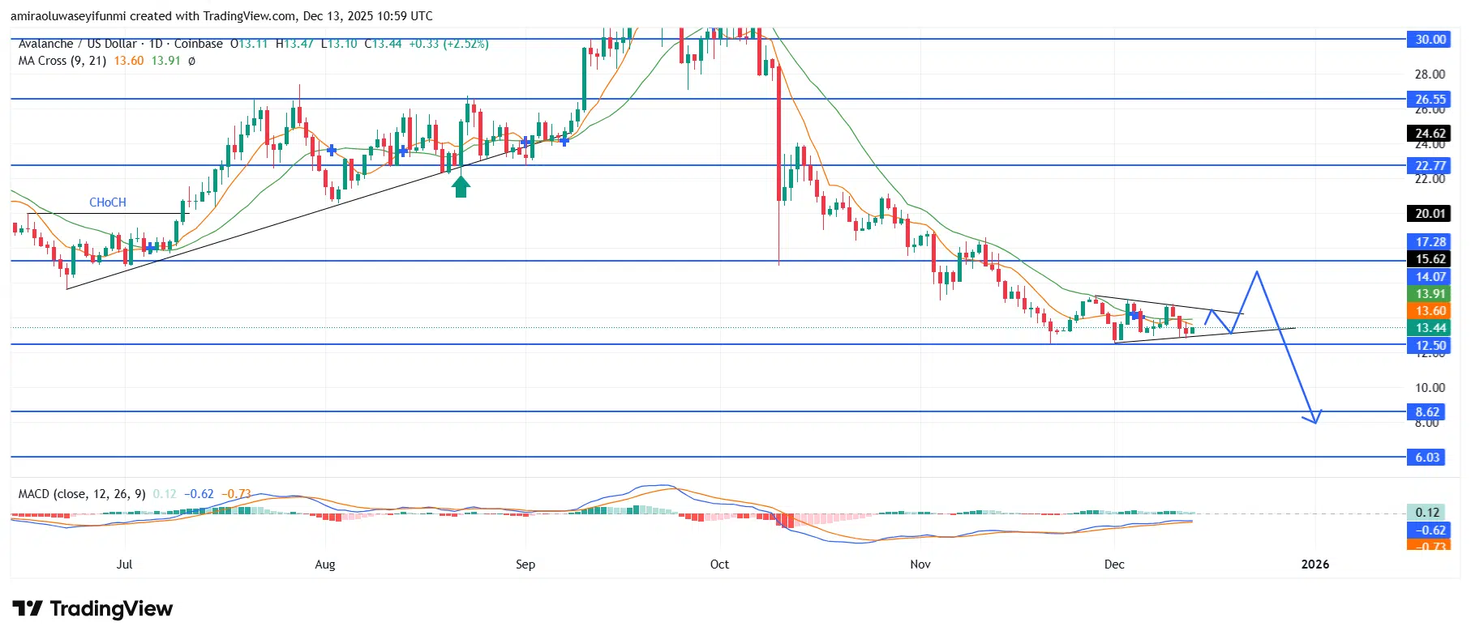Click the blue projection arrowhead near 8.62

[1314, 417]
